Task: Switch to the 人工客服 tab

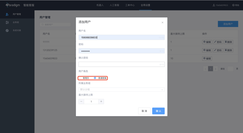Action: pyautogui.click(x=114, y=5)
